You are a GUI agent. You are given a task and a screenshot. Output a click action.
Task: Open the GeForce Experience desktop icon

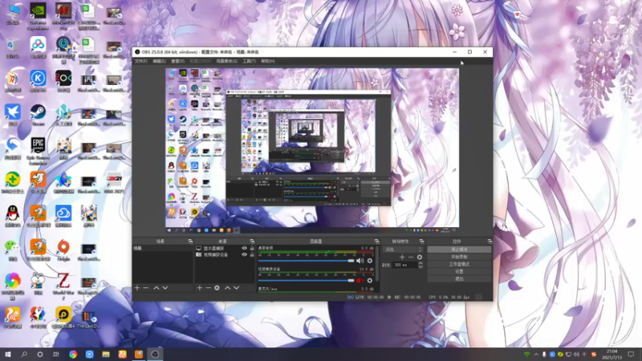point(38,16)
